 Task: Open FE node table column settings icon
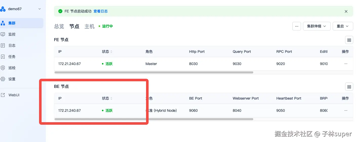coord(349,40)
